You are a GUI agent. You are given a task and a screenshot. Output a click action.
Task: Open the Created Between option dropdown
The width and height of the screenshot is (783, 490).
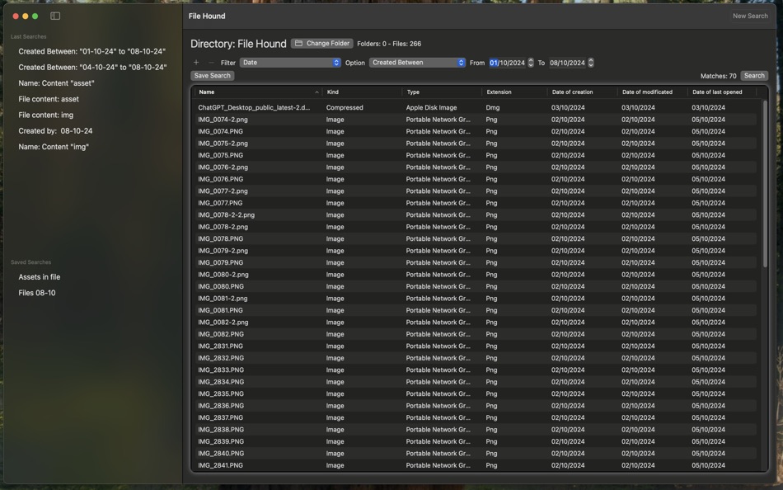tap(418, 63)
